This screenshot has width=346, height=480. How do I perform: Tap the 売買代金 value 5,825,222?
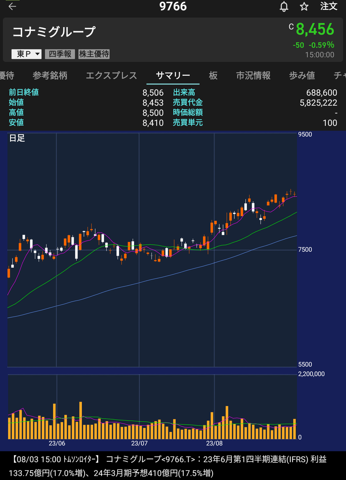tap(319, 103)
